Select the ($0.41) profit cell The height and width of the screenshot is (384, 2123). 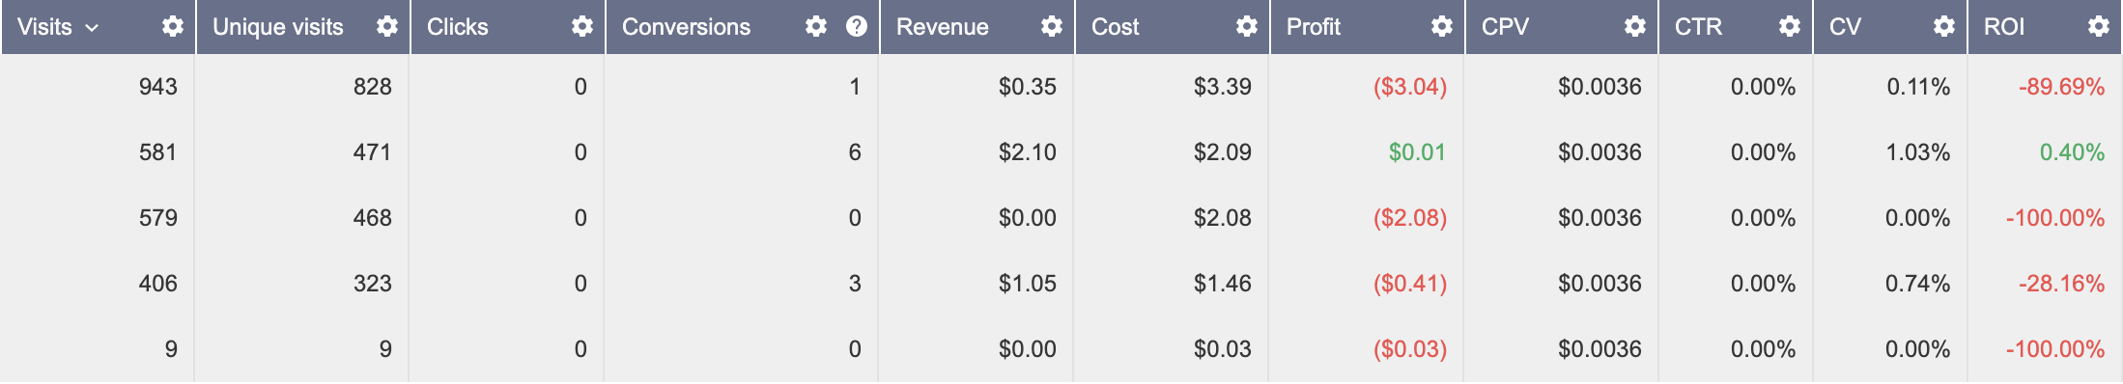coord(1410,284)
